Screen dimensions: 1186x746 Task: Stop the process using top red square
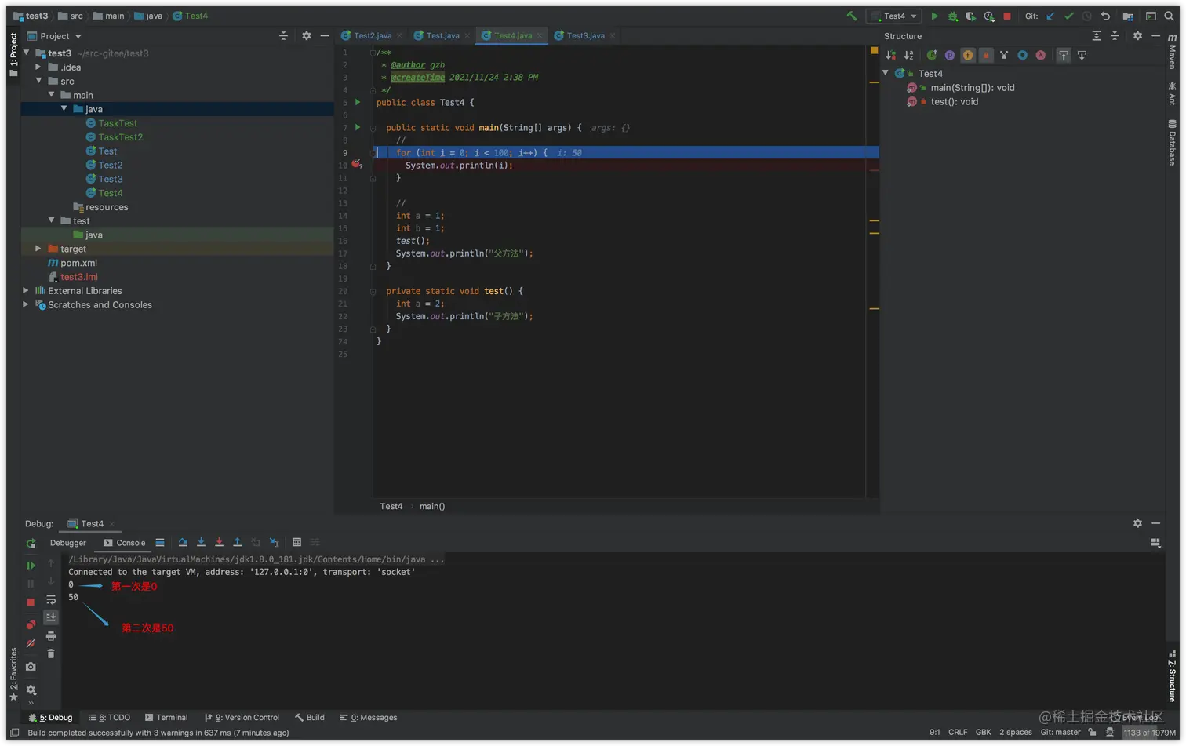(x=1007, y=16)
